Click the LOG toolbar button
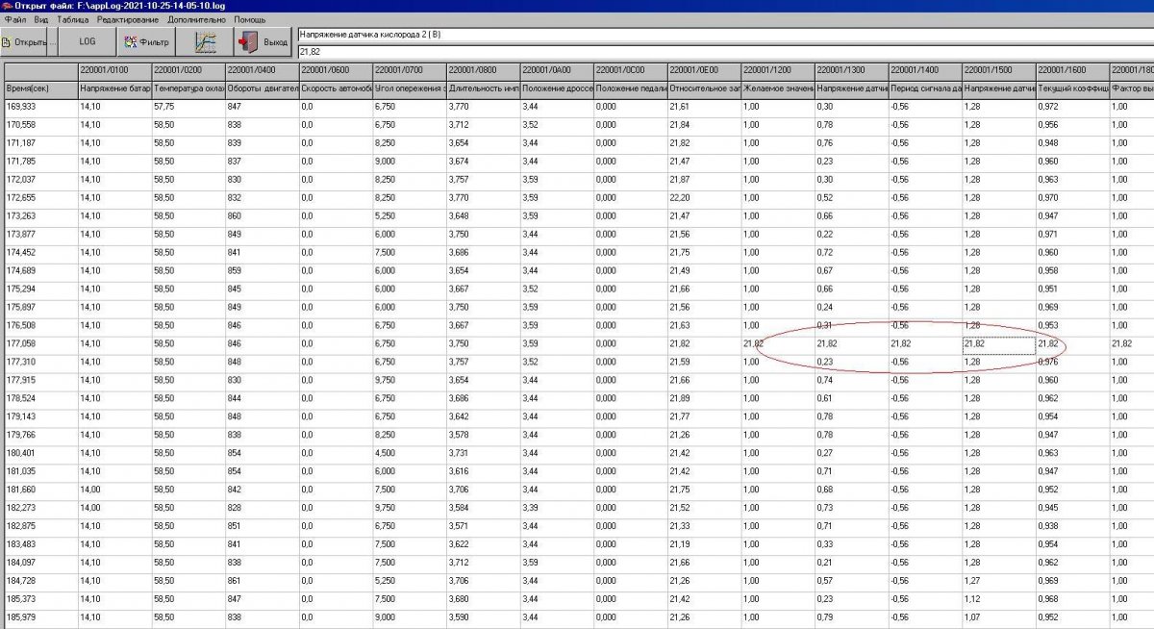Image resolution: width=1154 pixels, height=629 pixels. click(x=88, y=42)
